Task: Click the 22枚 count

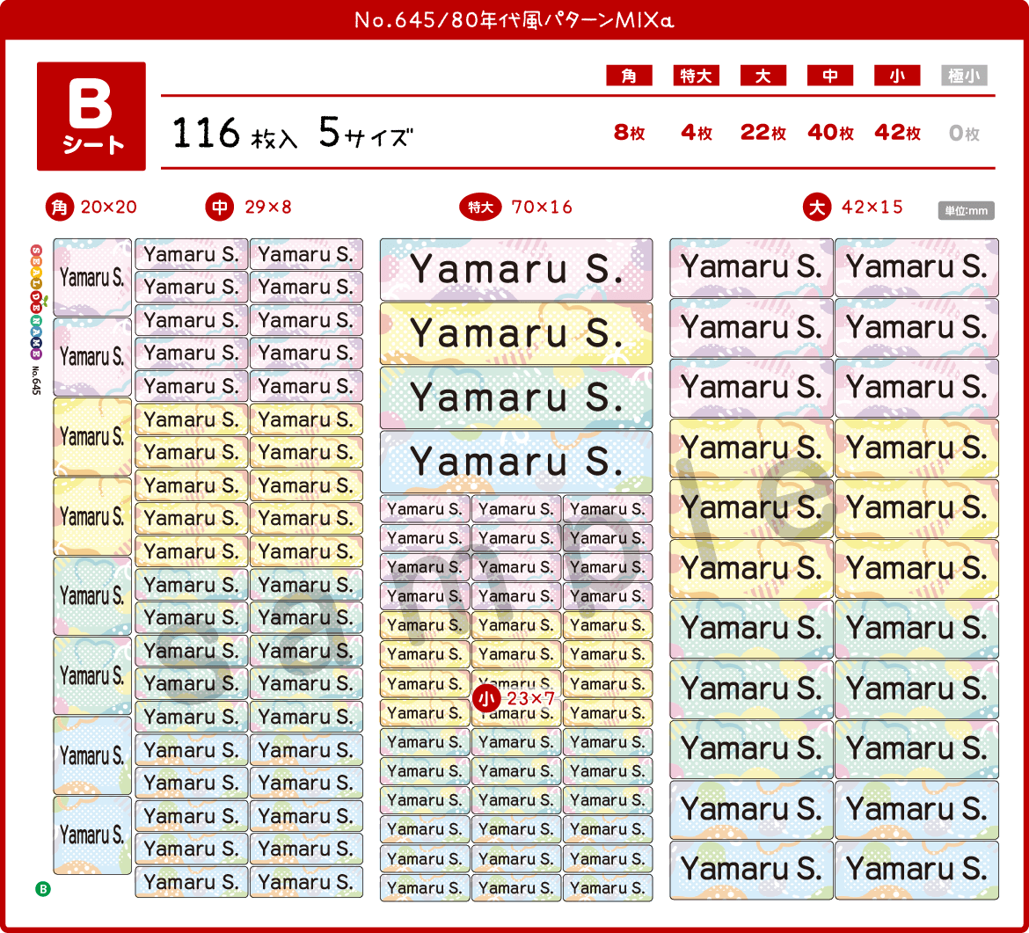Action: click(763, 133)
